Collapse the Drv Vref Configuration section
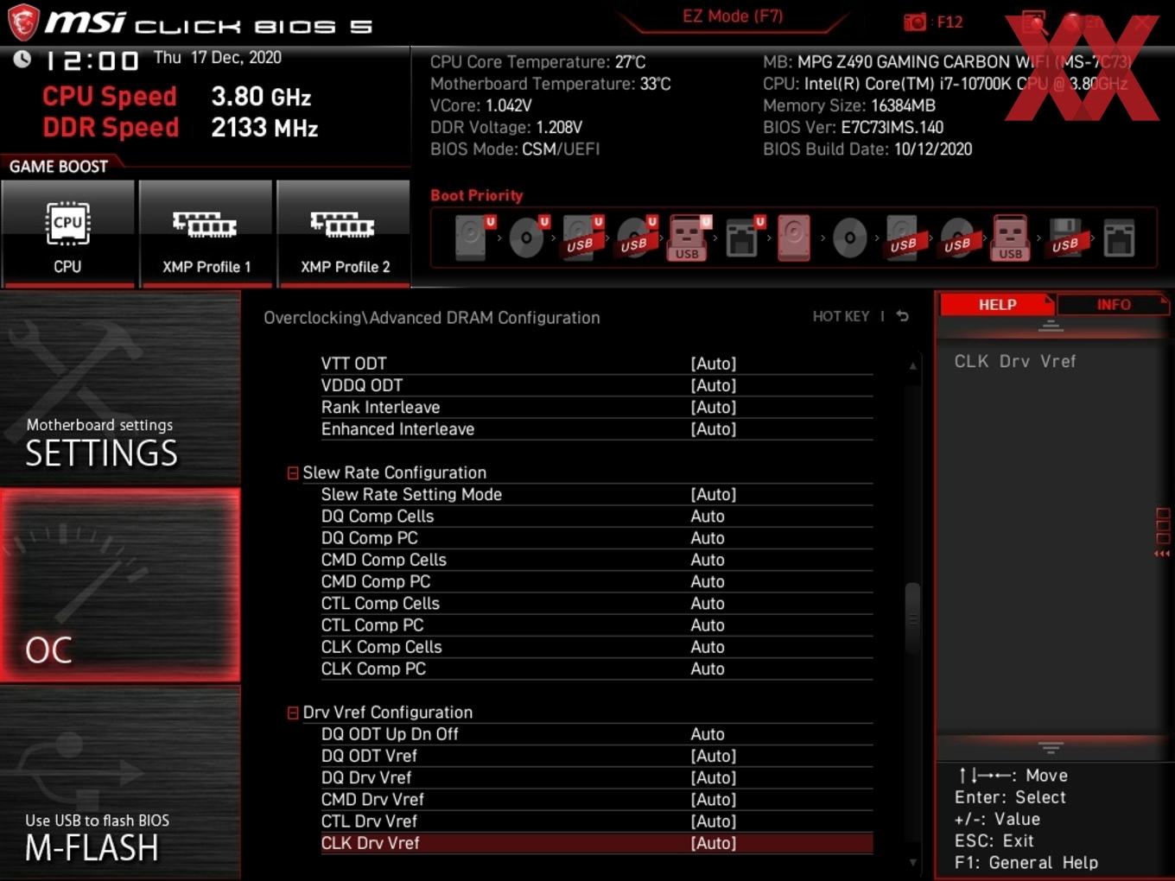Screen dimensions: 1175x881 [x=293, y=713]
